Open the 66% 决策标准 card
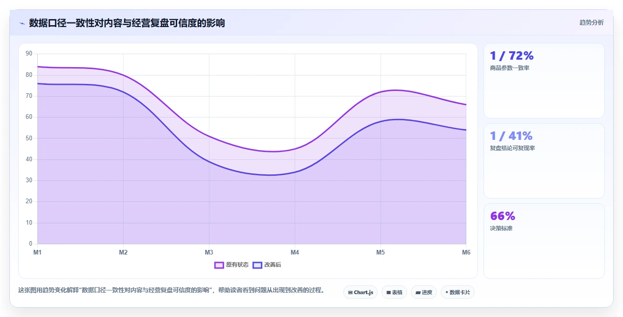The image size is (623, 317). [544, 241]
